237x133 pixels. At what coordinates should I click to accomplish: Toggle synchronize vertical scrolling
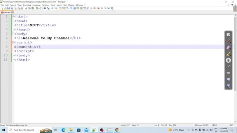click(60, 8)
